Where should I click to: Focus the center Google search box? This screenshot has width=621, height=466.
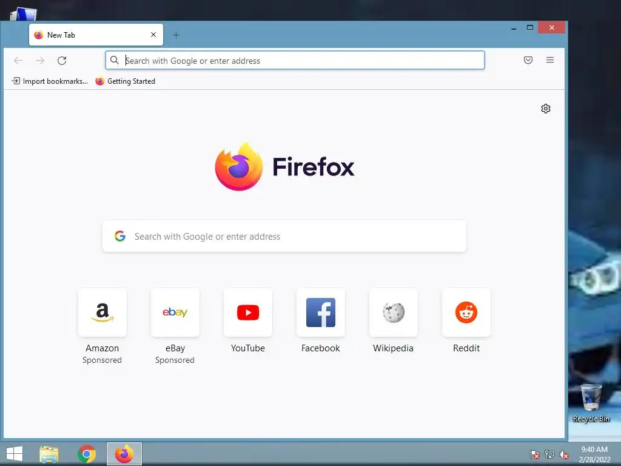click(284, 236)
